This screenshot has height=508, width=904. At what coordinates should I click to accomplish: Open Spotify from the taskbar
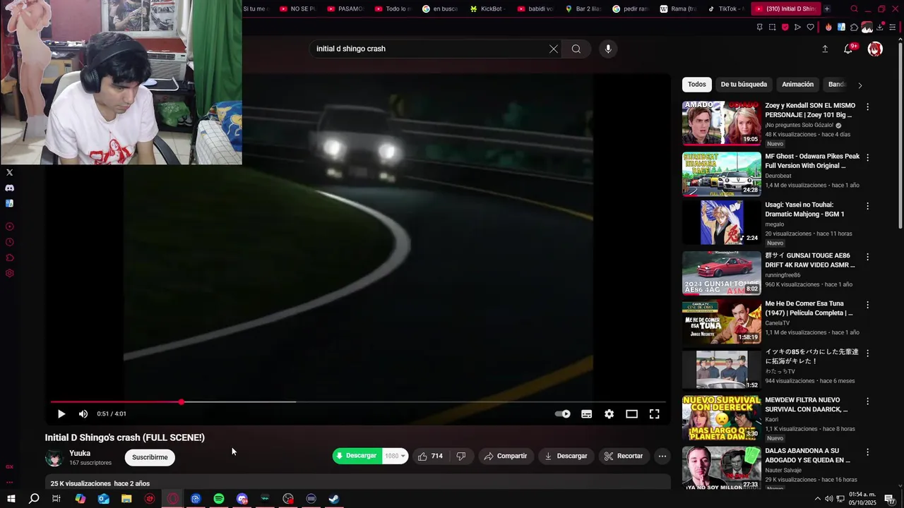tap(219, 499)
